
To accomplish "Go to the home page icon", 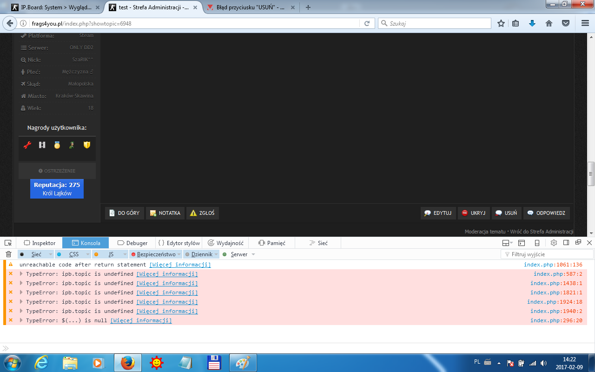I will [x=549, y=23].
